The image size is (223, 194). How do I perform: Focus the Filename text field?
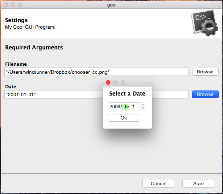point(97,72)
